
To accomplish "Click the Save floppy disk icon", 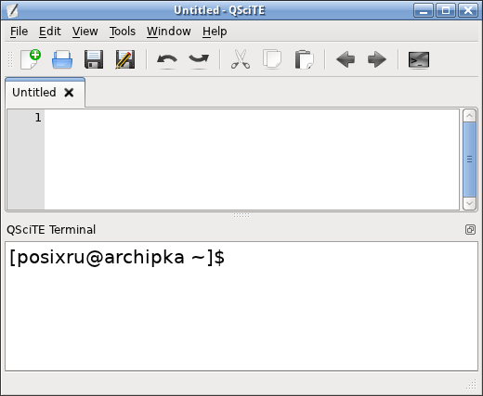I will coord(94,59).
